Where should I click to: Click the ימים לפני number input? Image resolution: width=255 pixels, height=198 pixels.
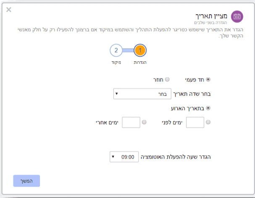[x=195, y=122]
